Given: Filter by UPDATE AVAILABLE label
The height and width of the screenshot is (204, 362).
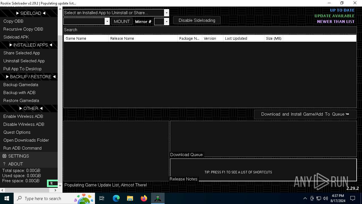Looking at the screenshot, I should point(334,16).
